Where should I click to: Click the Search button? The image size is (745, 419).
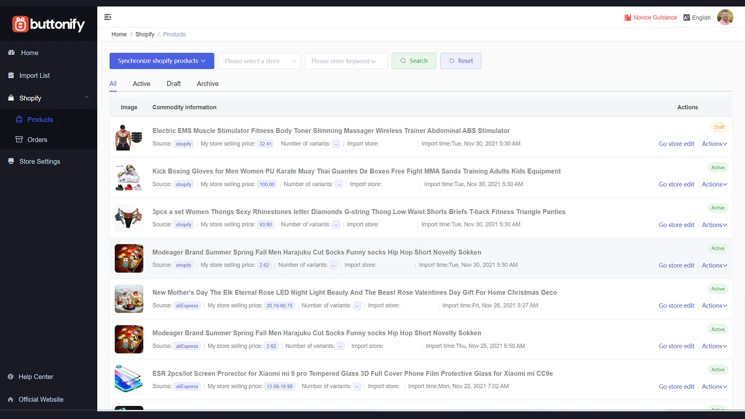point(413,61)
